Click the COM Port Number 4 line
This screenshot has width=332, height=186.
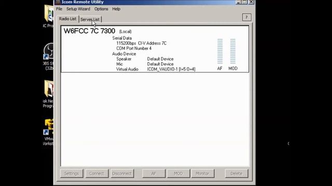(134, 49)
